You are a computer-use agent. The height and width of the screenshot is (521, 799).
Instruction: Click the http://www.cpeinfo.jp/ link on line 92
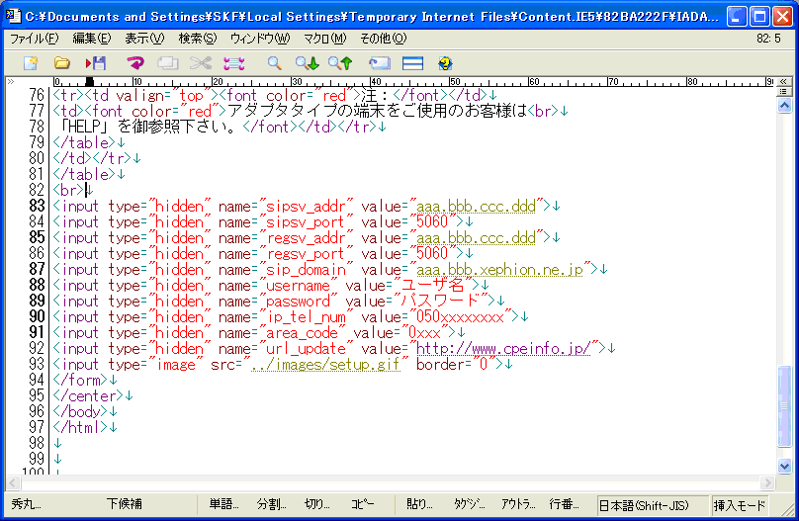click(x=503, y=348)
